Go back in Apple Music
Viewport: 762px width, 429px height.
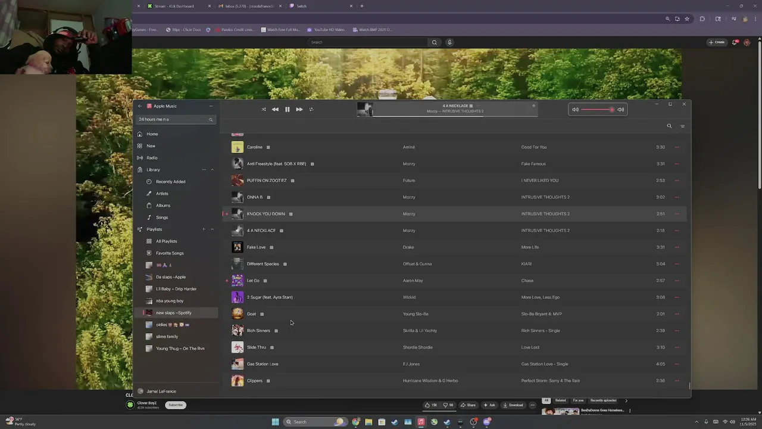(140, 106)
